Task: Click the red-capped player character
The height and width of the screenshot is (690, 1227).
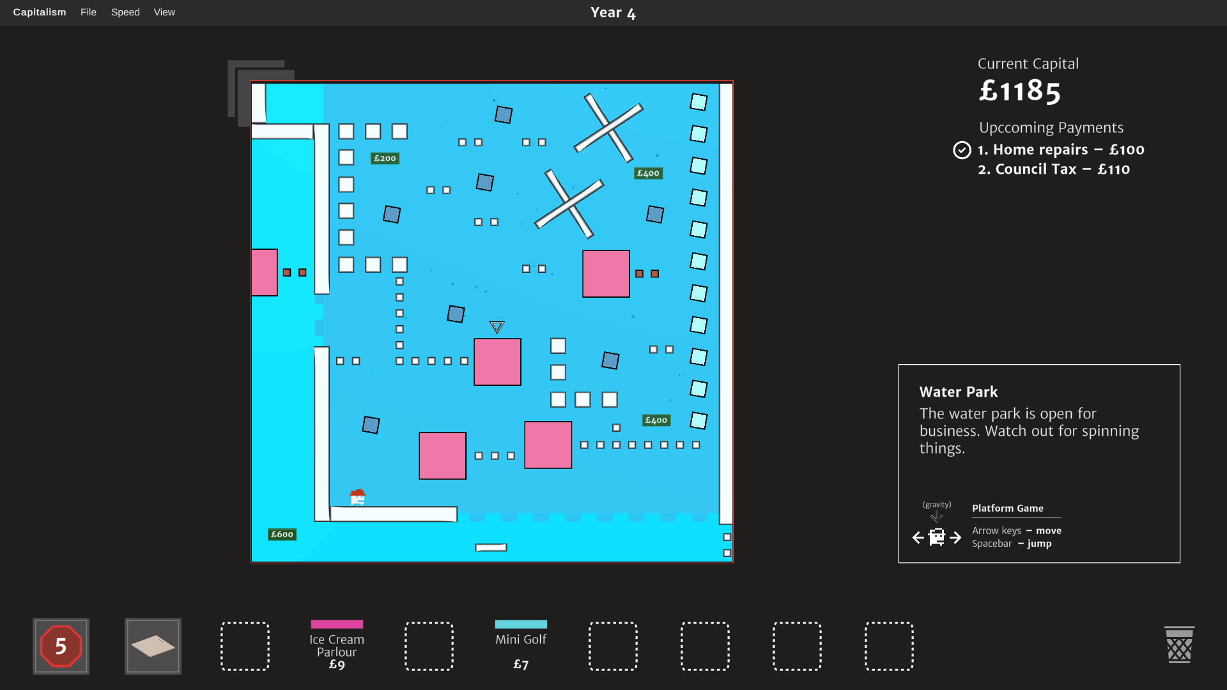Action: click(358, 496)
